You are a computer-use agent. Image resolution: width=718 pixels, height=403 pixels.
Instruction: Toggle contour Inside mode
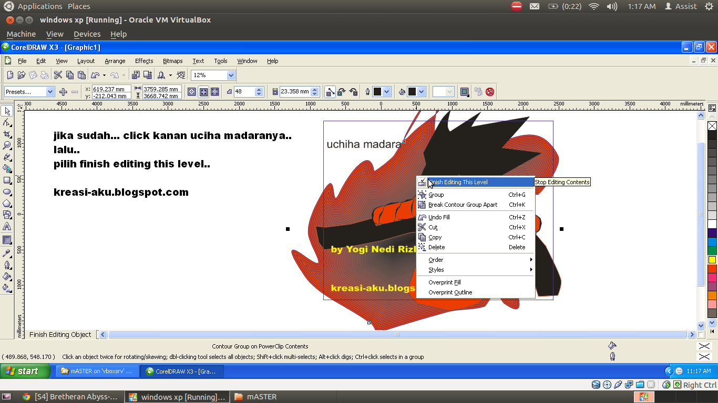click(203, 92)
